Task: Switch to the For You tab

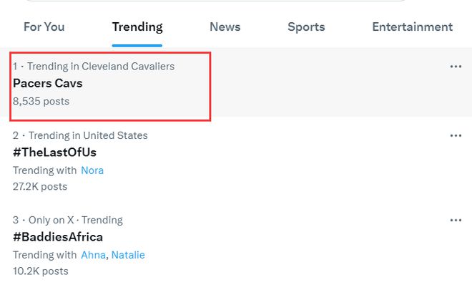Action: 44,27
